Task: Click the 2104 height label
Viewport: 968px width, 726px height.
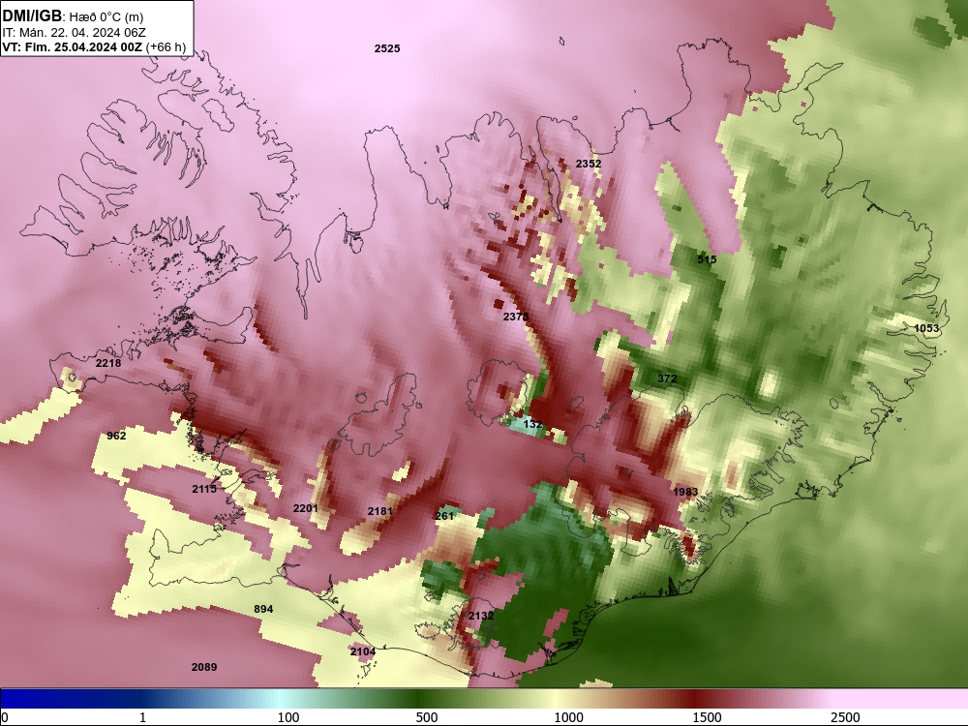Action: tap(363, 651)
